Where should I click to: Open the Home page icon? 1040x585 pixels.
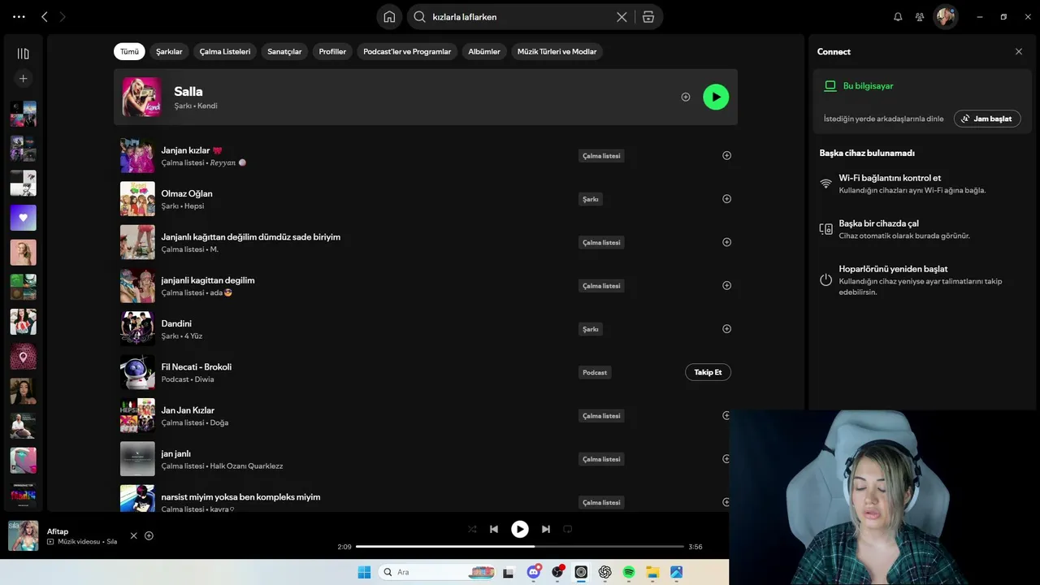(x=389, y=16)
